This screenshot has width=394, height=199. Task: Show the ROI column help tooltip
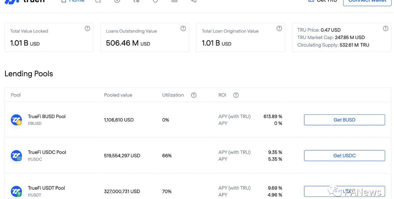[x=236, y=95]
